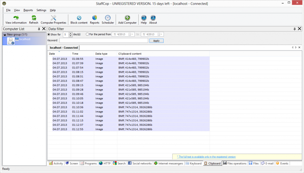Image resolution: width=304 pixels, height=173 pixels.
Task: Increase the days stepper value
Action: 70,33
